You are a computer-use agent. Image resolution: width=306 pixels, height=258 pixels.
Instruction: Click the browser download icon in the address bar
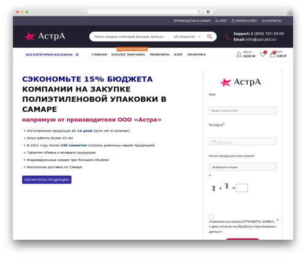click(208, 12)
